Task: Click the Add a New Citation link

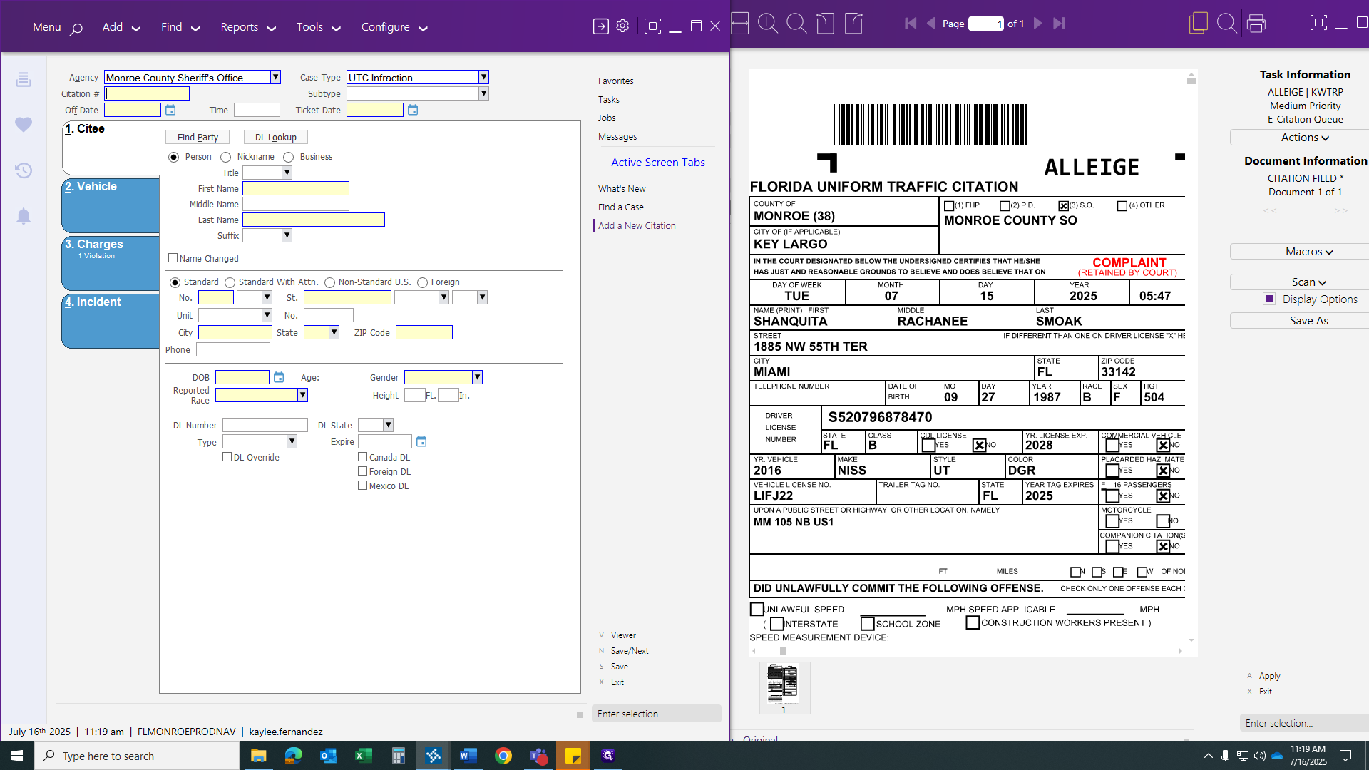Action: click(x=637, y=225)
